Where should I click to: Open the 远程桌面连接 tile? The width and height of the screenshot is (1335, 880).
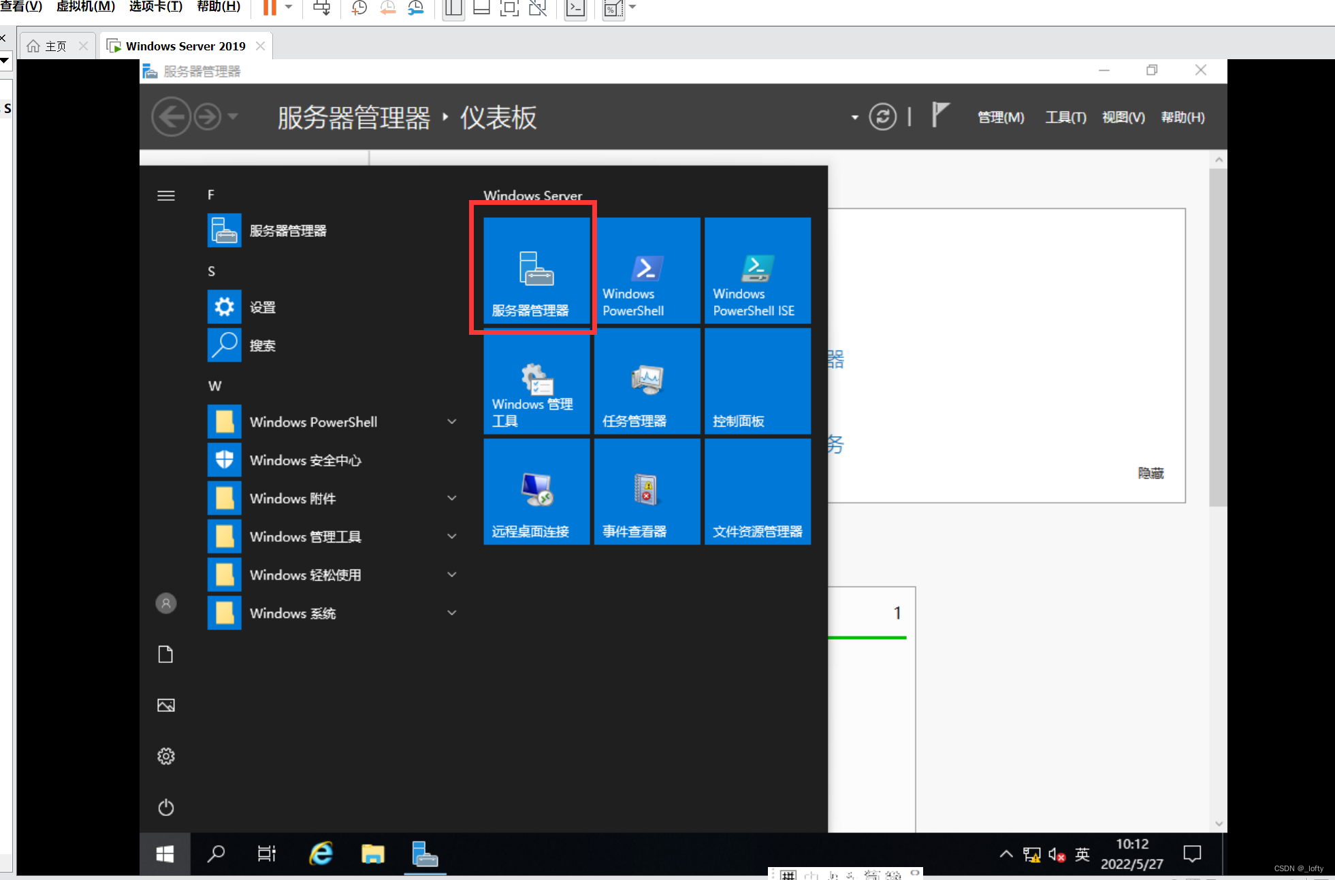[x=536, y=491]
